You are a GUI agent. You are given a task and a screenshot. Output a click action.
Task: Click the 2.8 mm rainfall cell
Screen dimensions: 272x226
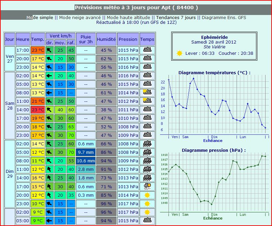tap(86, 169)
